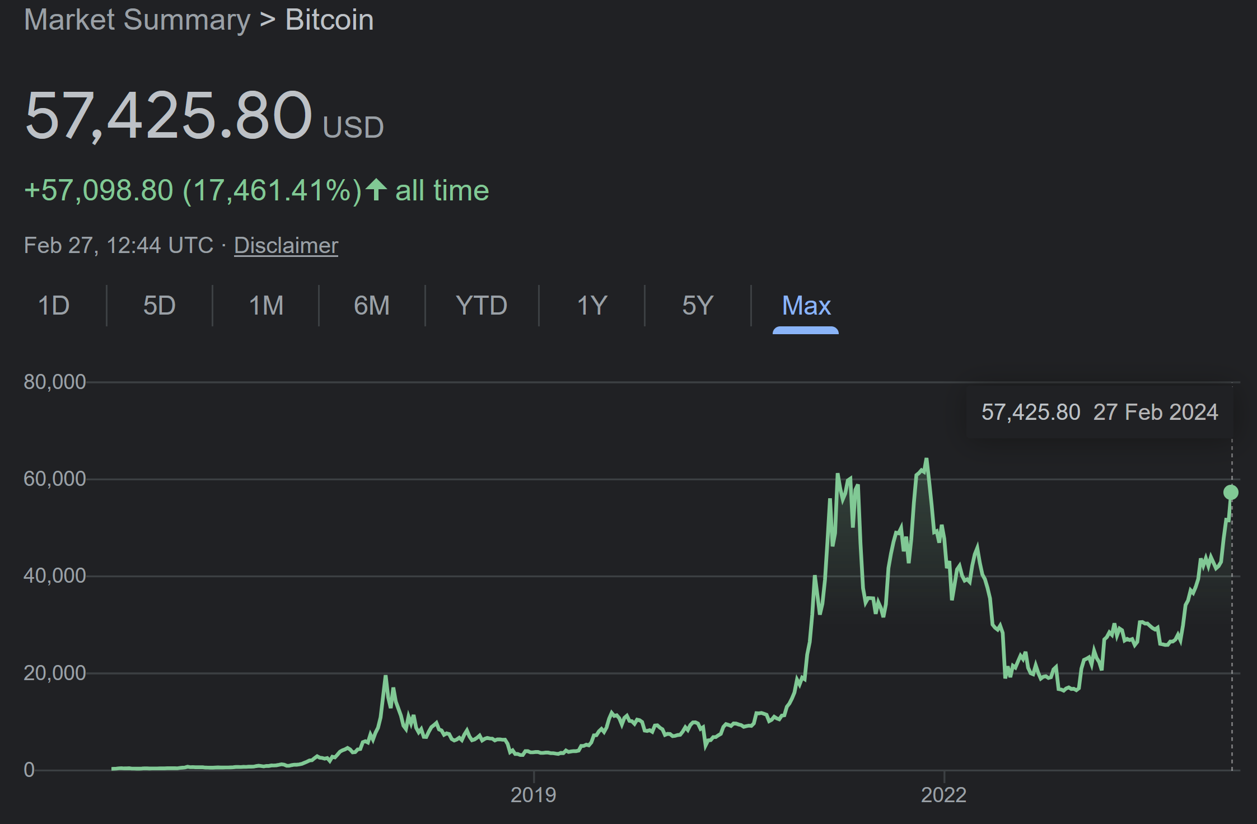Open the 5Y chart range

coord(698,306)
